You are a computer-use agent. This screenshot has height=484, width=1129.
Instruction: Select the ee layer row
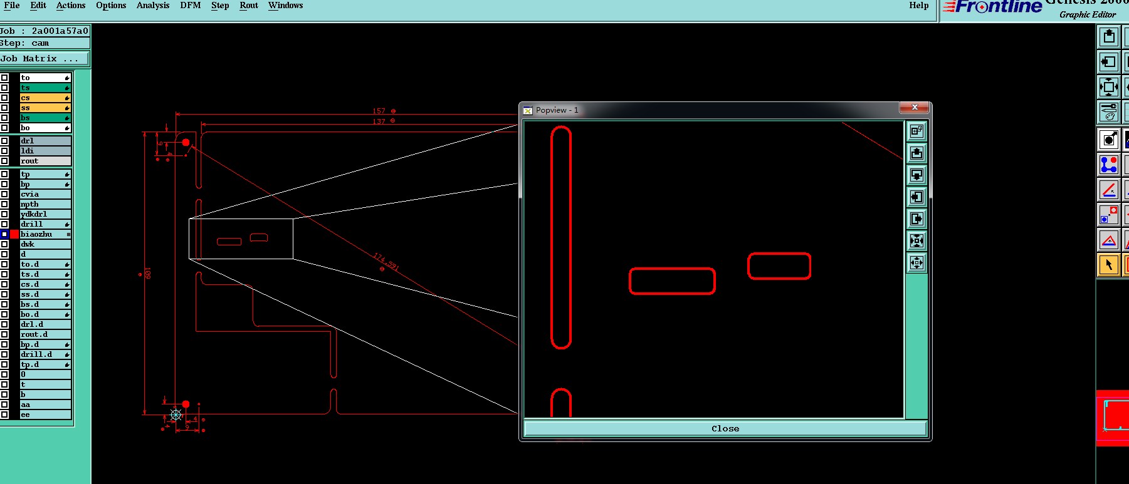(45, 414)
